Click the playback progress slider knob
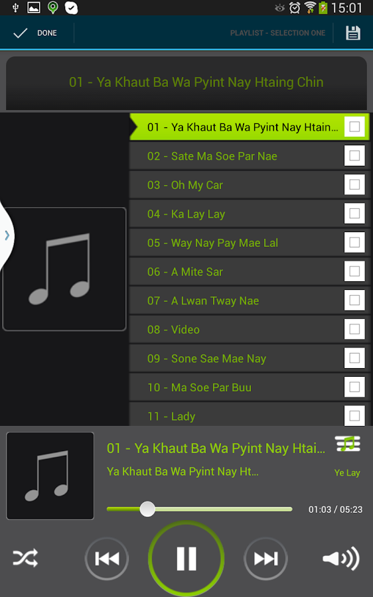 pyautogui.click(x=147, y=509)
